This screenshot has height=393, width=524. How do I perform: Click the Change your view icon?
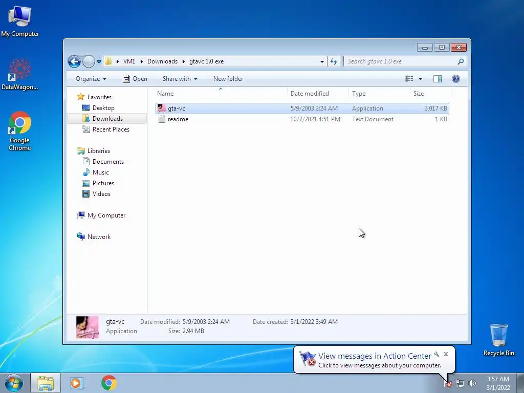point(409,79)
